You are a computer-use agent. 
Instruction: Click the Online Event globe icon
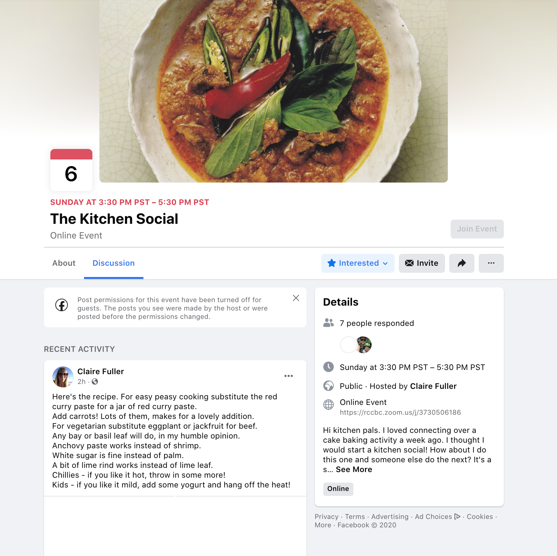(329, 405)
